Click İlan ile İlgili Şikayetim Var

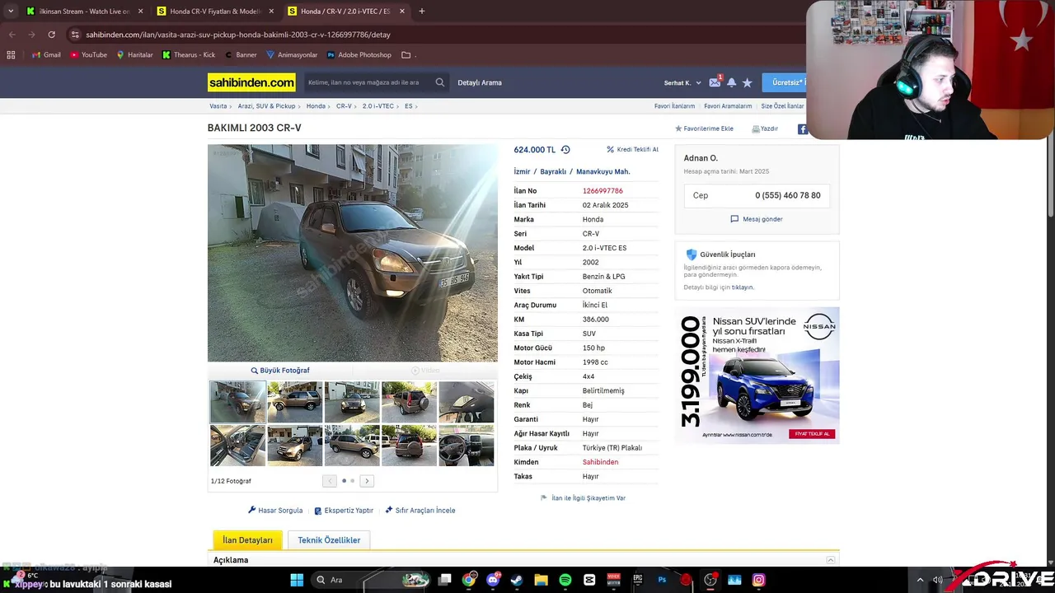583,498
